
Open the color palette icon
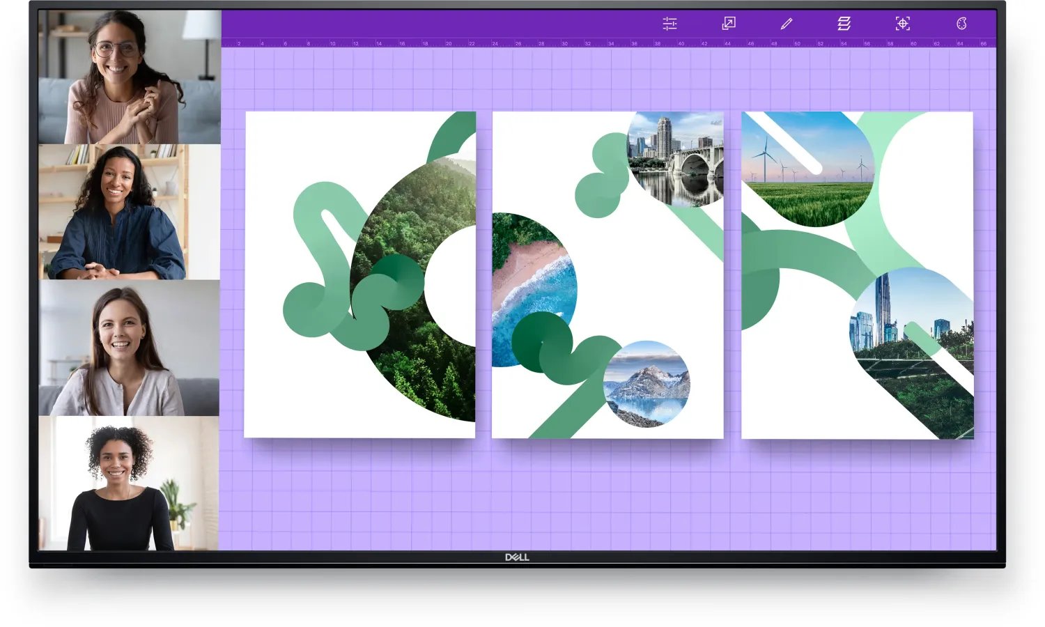pos(961,24)
